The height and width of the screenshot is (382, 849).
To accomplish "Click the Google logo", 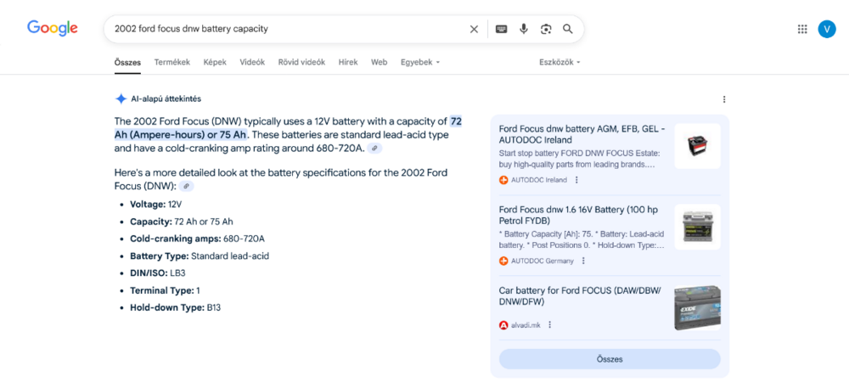I will point(53,28).
